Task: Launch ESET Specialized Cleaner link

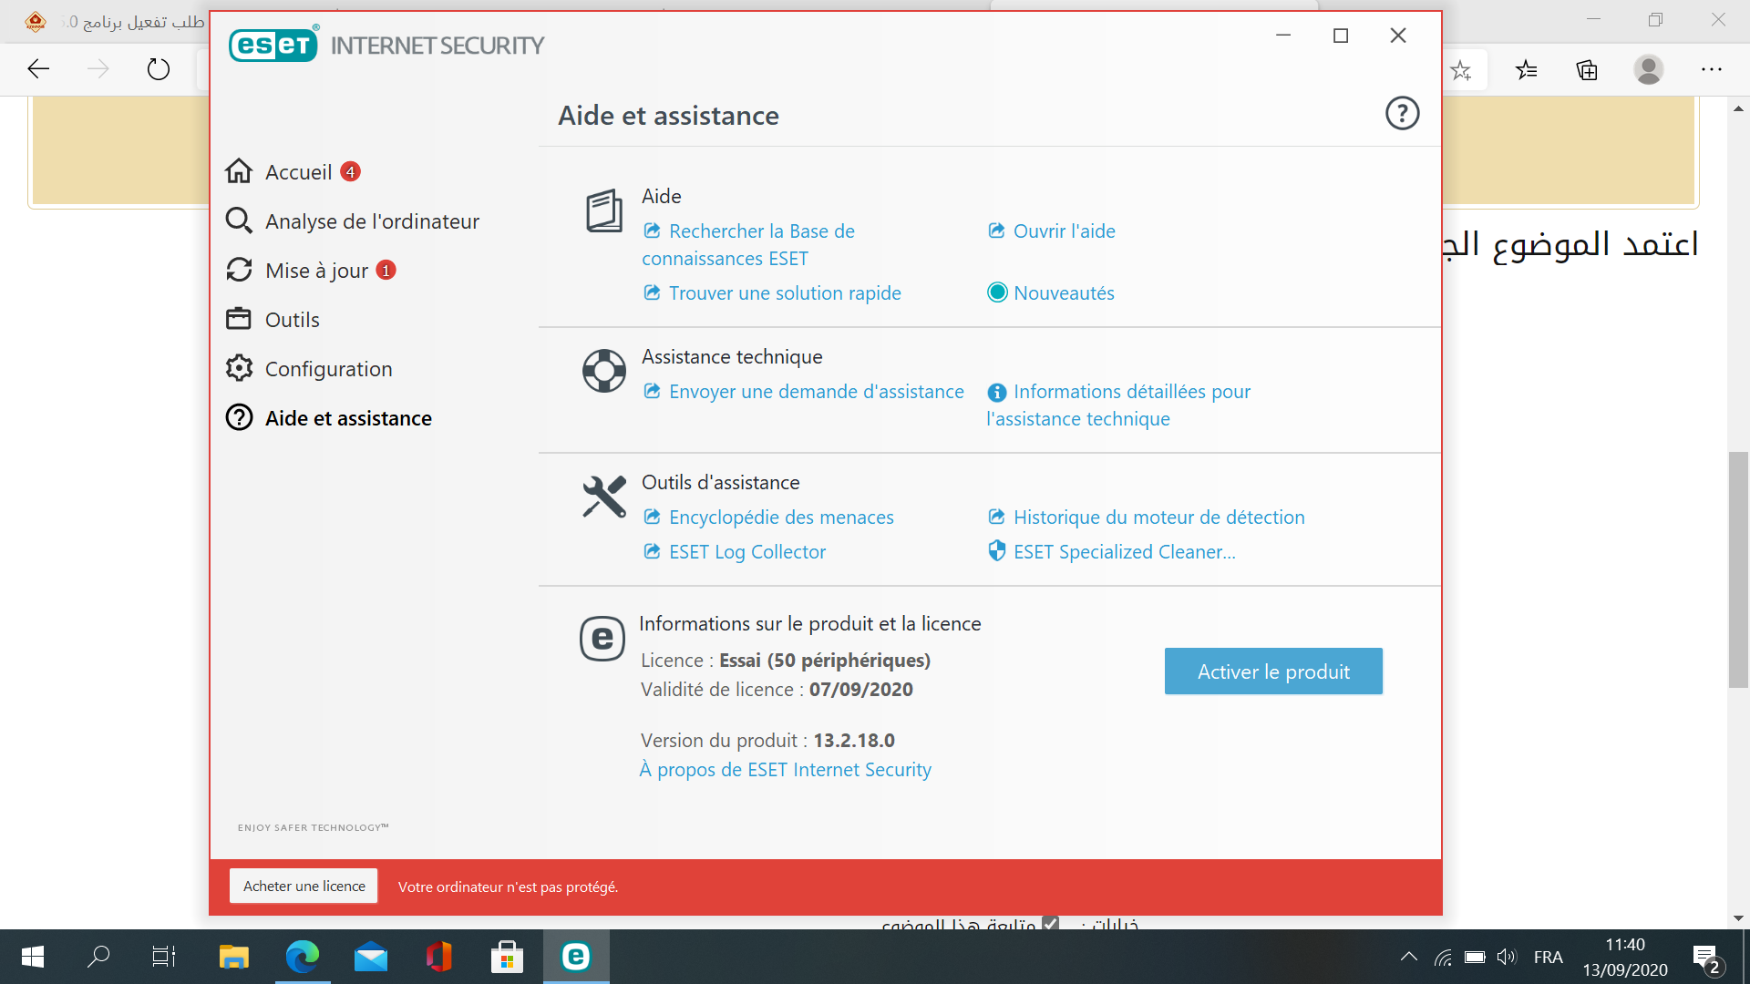Action: 1112,552
